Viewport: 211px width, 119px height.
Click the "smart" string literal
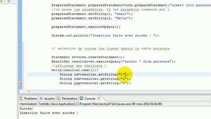pyautogui.click(x=122, y=14)
